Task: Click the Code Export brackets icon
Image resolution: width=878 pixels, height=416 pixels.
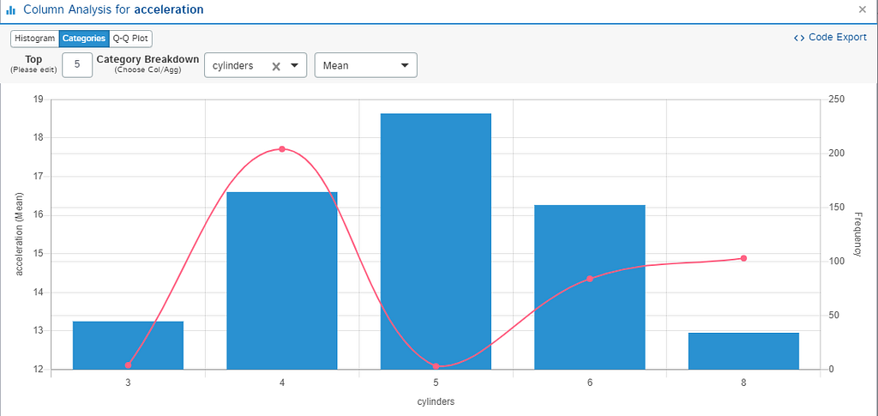Action: [799, 38]
